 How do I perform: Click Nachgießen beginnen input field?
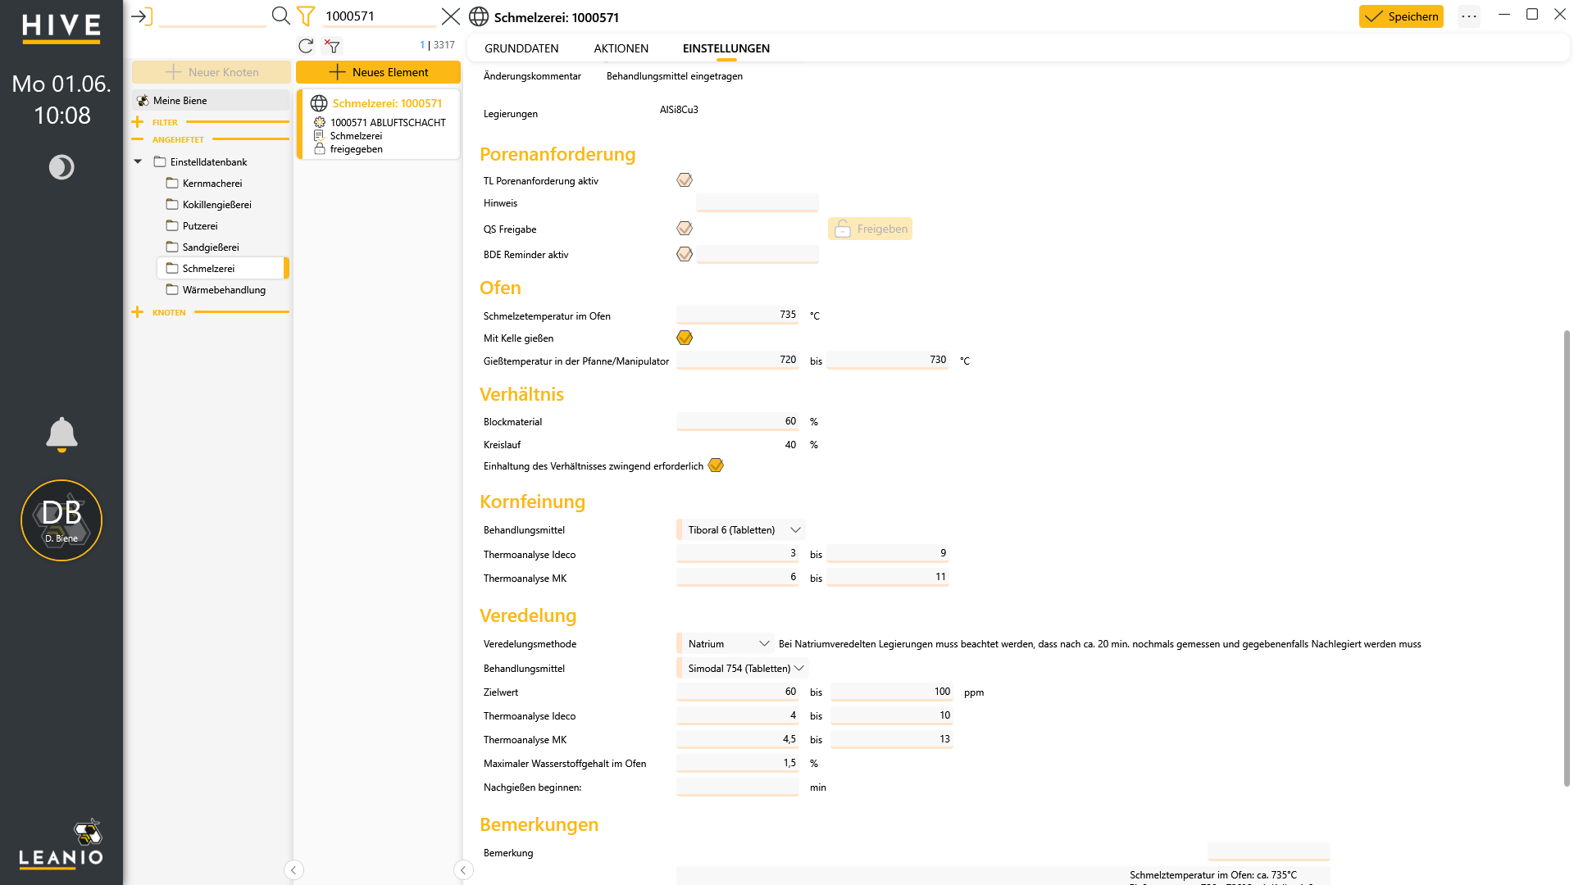tap(738, 787)
